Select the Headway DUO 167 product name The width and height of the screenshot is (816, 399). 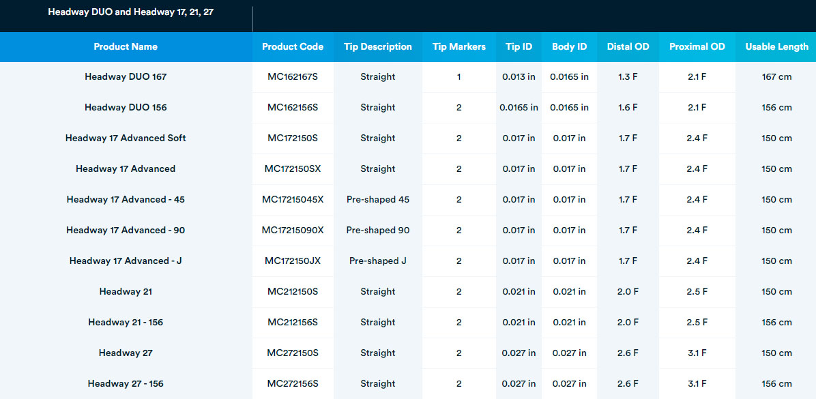(126, 77)
